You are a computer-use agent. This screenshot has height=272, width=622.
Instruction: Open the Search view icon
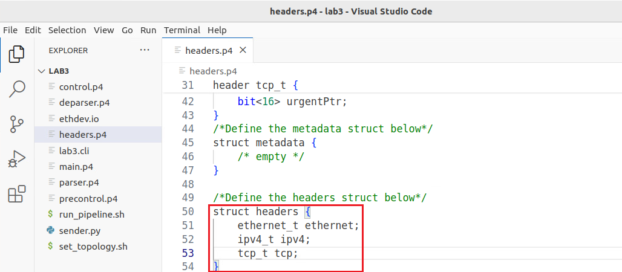tap(17, 89)
